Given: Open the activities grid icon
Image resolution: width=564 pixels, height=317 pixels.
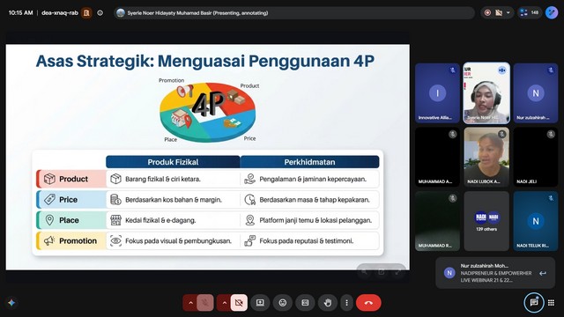Looking at the screenshot, I should [551, 303].
